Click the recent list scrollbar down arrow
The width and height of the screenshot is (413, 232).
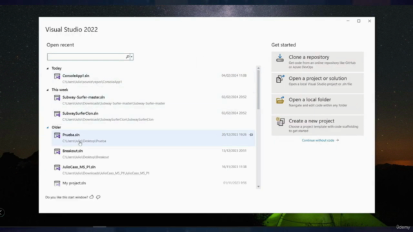pyautogui.click(x=258, y=186)
